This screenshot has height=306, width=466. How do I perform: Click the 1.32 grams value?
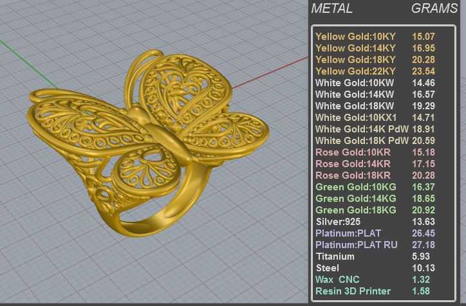pos(421,280)
